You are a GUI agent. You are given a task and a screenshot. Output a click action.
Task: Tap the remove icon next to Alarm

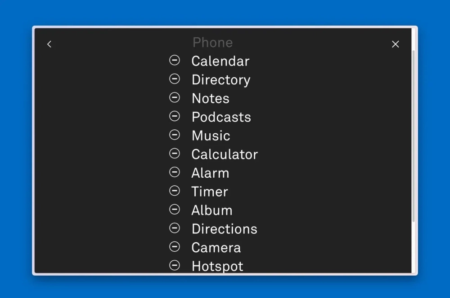pos(174,172)
